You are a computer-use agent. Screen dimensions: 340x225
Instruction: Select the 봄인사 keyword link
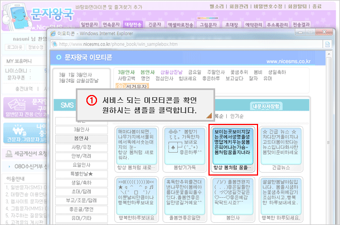click(x=148, y=72)
